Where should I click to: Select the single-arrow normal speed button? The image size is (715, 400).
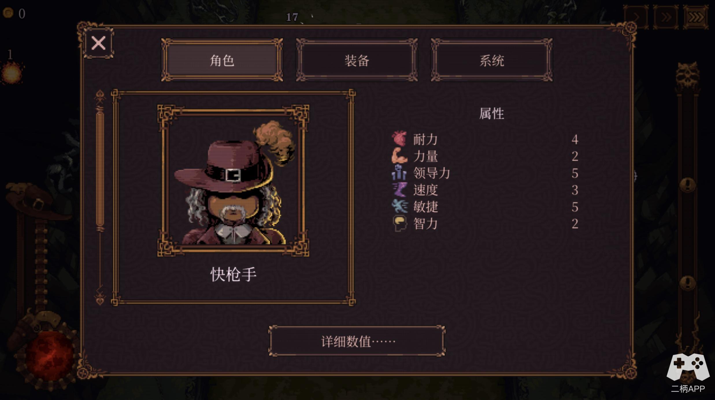(636, 17)
